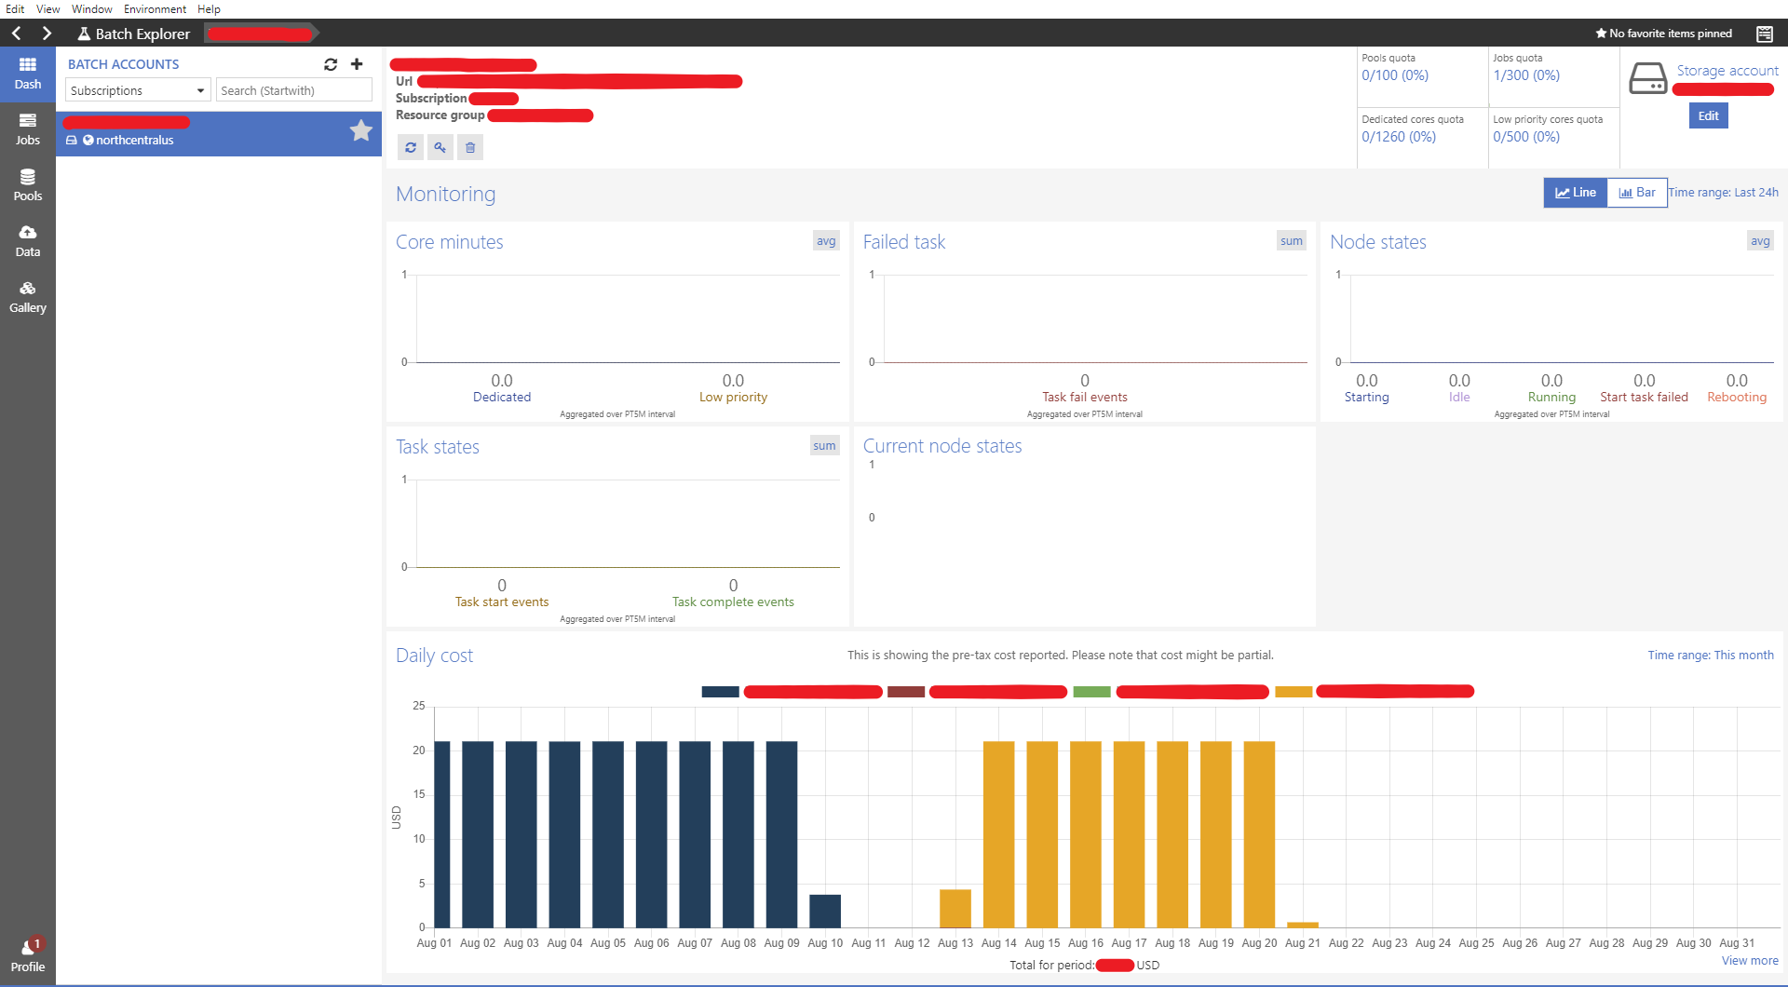Toggle the dark blue legend swatch
1788x987 pixels.
coord(720,692)
